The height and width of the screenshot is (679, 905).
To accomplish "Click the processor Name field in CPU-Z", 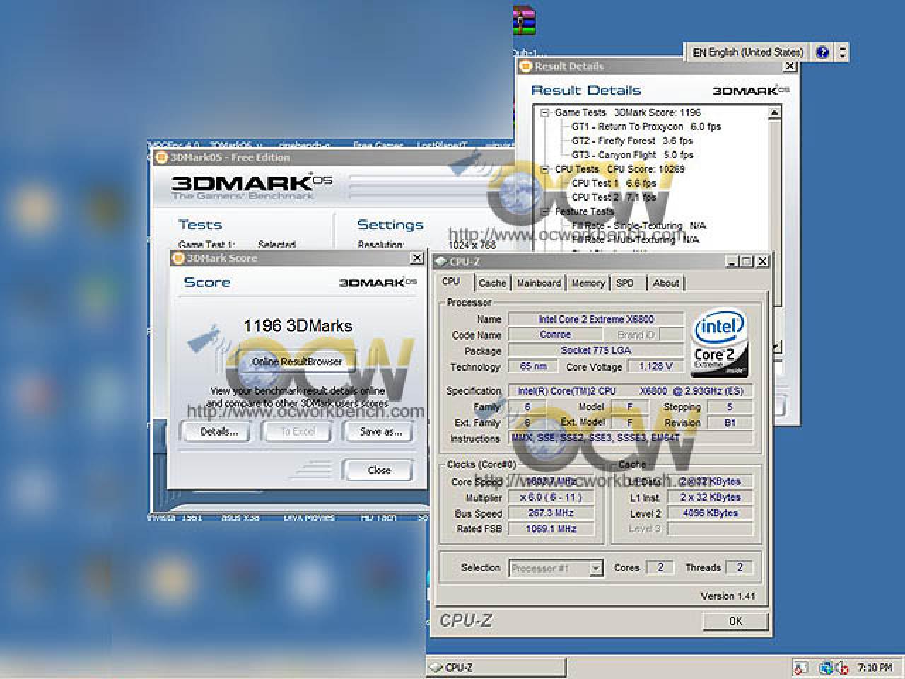I will [x=596, y=320].
